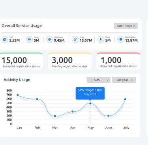Click the 3,000 pending count
Viewport: 148px width, 145px height.
(62, 60)
